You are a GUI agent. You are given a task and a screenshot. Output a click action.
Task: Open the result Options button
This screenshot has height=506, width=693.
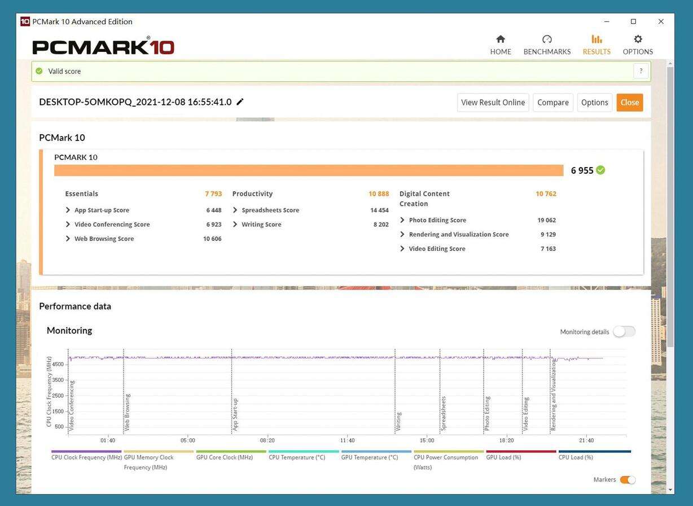coord(595,102)
